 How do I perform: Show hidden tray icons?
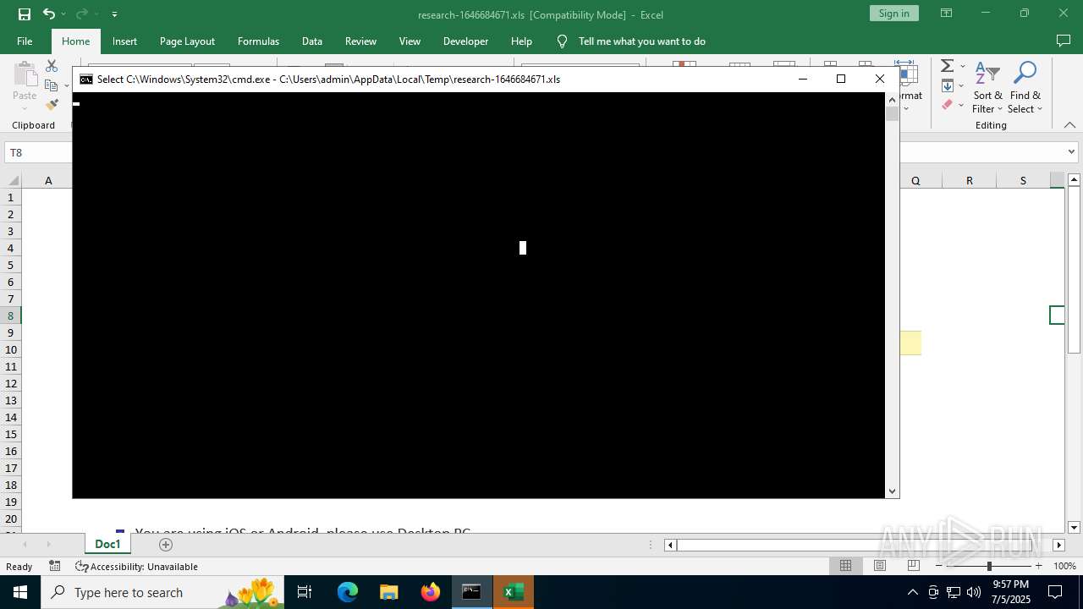click(912, 592)
